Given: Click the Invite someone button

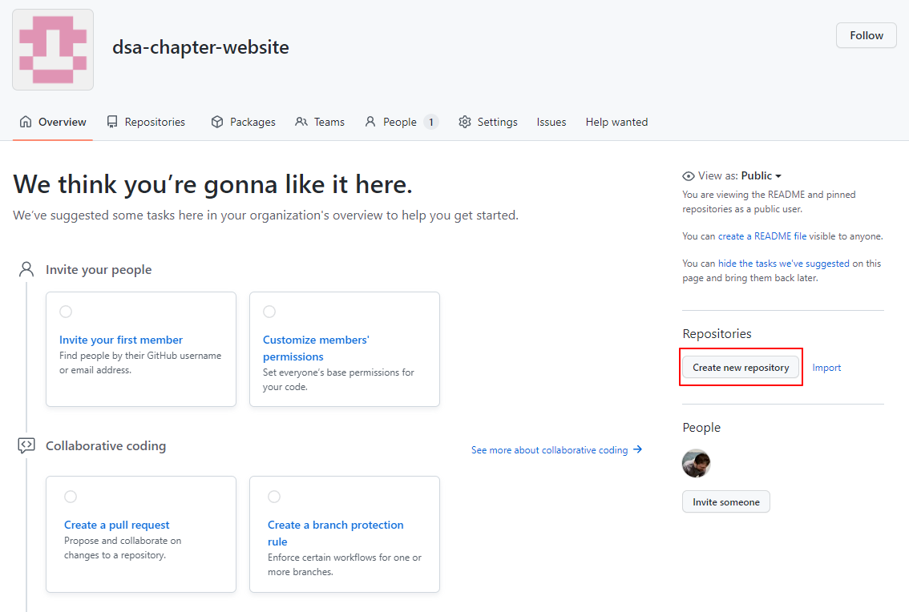Looking at the screenshot, I should (x=725, y=502).
